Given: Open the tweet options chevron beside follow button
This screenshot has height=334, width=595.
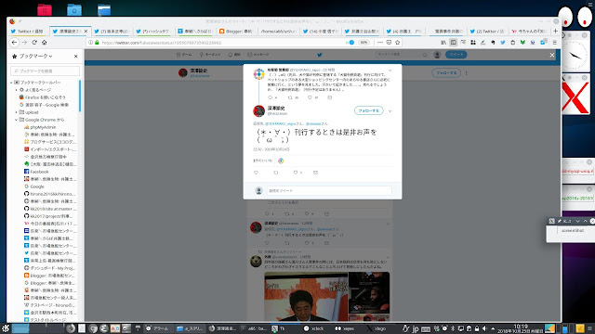Looking at the screenshot, I should point(390,111).
